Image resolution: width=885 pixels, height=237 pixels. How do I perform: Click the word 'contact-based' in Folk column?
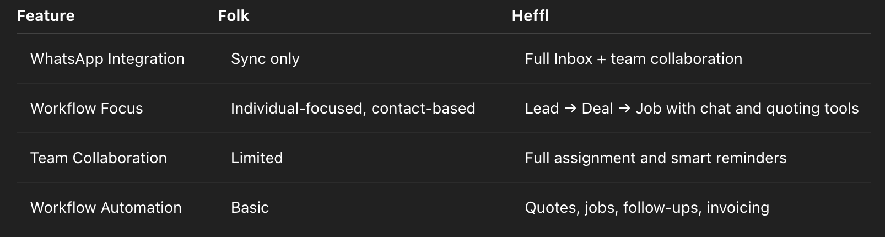point(423,108)
